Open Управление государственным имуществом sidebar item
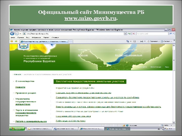The image size is (182, 136). [26, 101]
